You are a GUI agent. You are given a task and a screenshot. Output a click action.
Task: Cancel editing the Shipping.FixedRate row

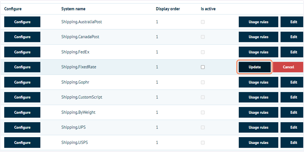(x=288, y=67)
